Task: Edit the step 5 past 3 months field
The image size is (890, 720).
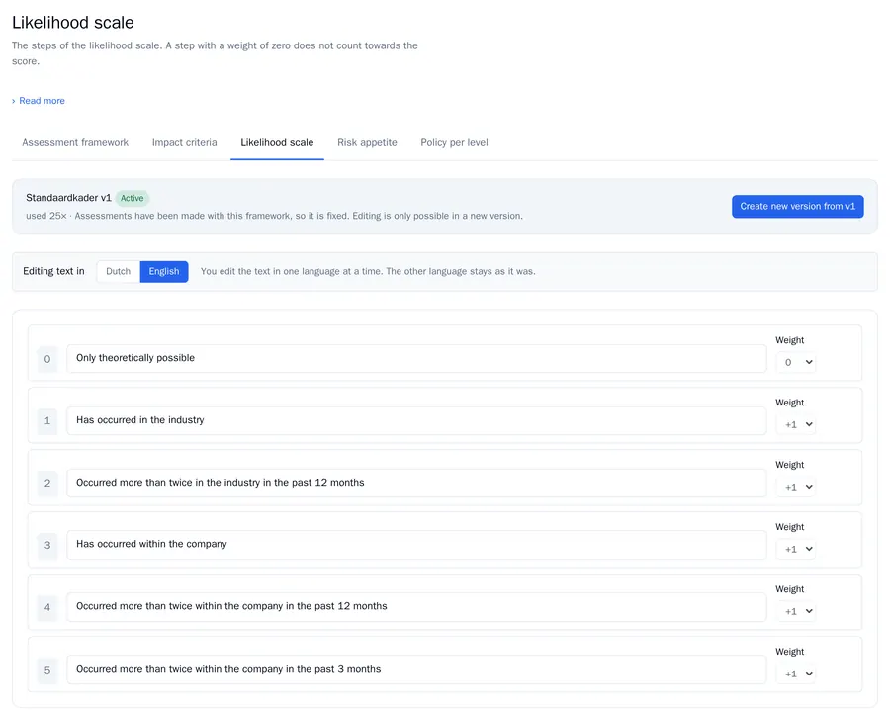Action: [x=416, y=669]
